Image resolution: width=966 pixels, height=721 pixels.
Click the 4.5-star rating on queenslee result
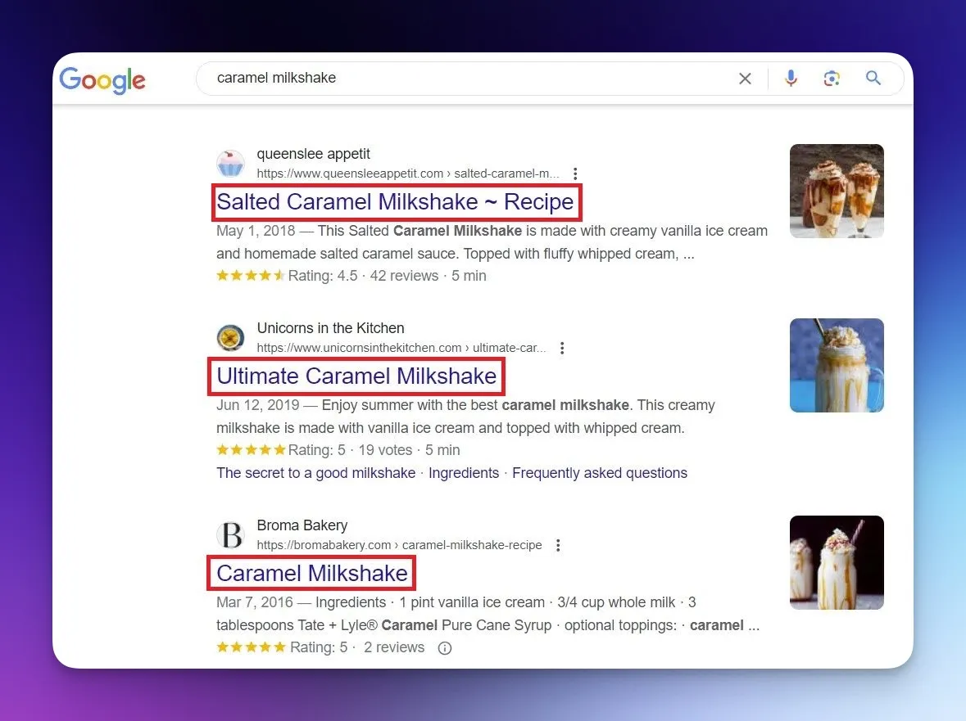(251, 276)
